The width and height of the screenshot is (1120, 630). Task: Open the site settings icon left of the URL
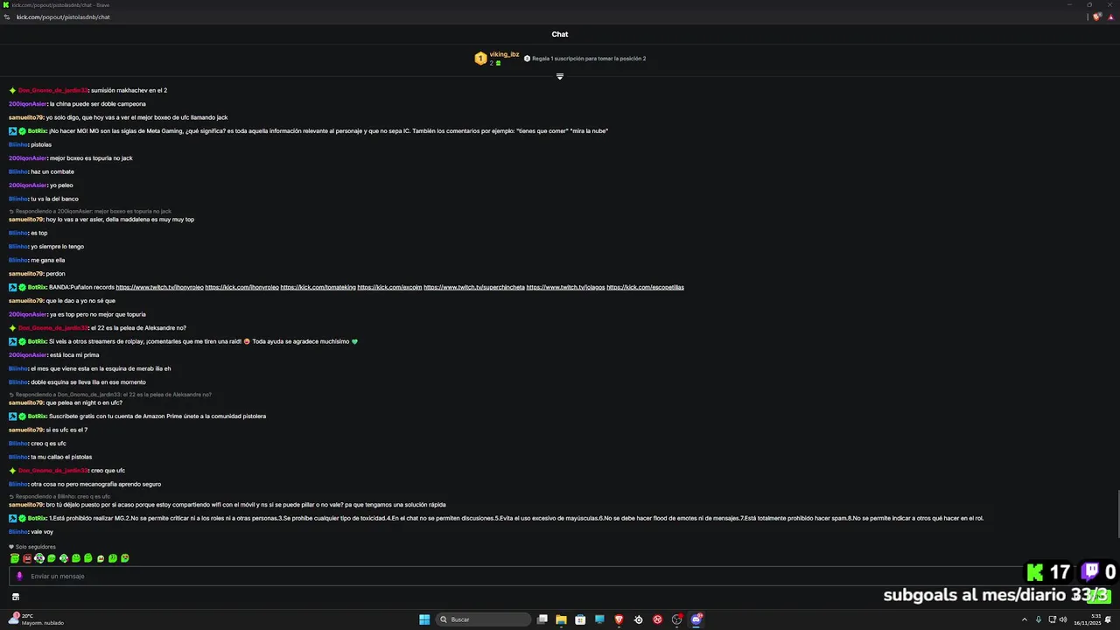pyautogui.click(x=7, y=17)
